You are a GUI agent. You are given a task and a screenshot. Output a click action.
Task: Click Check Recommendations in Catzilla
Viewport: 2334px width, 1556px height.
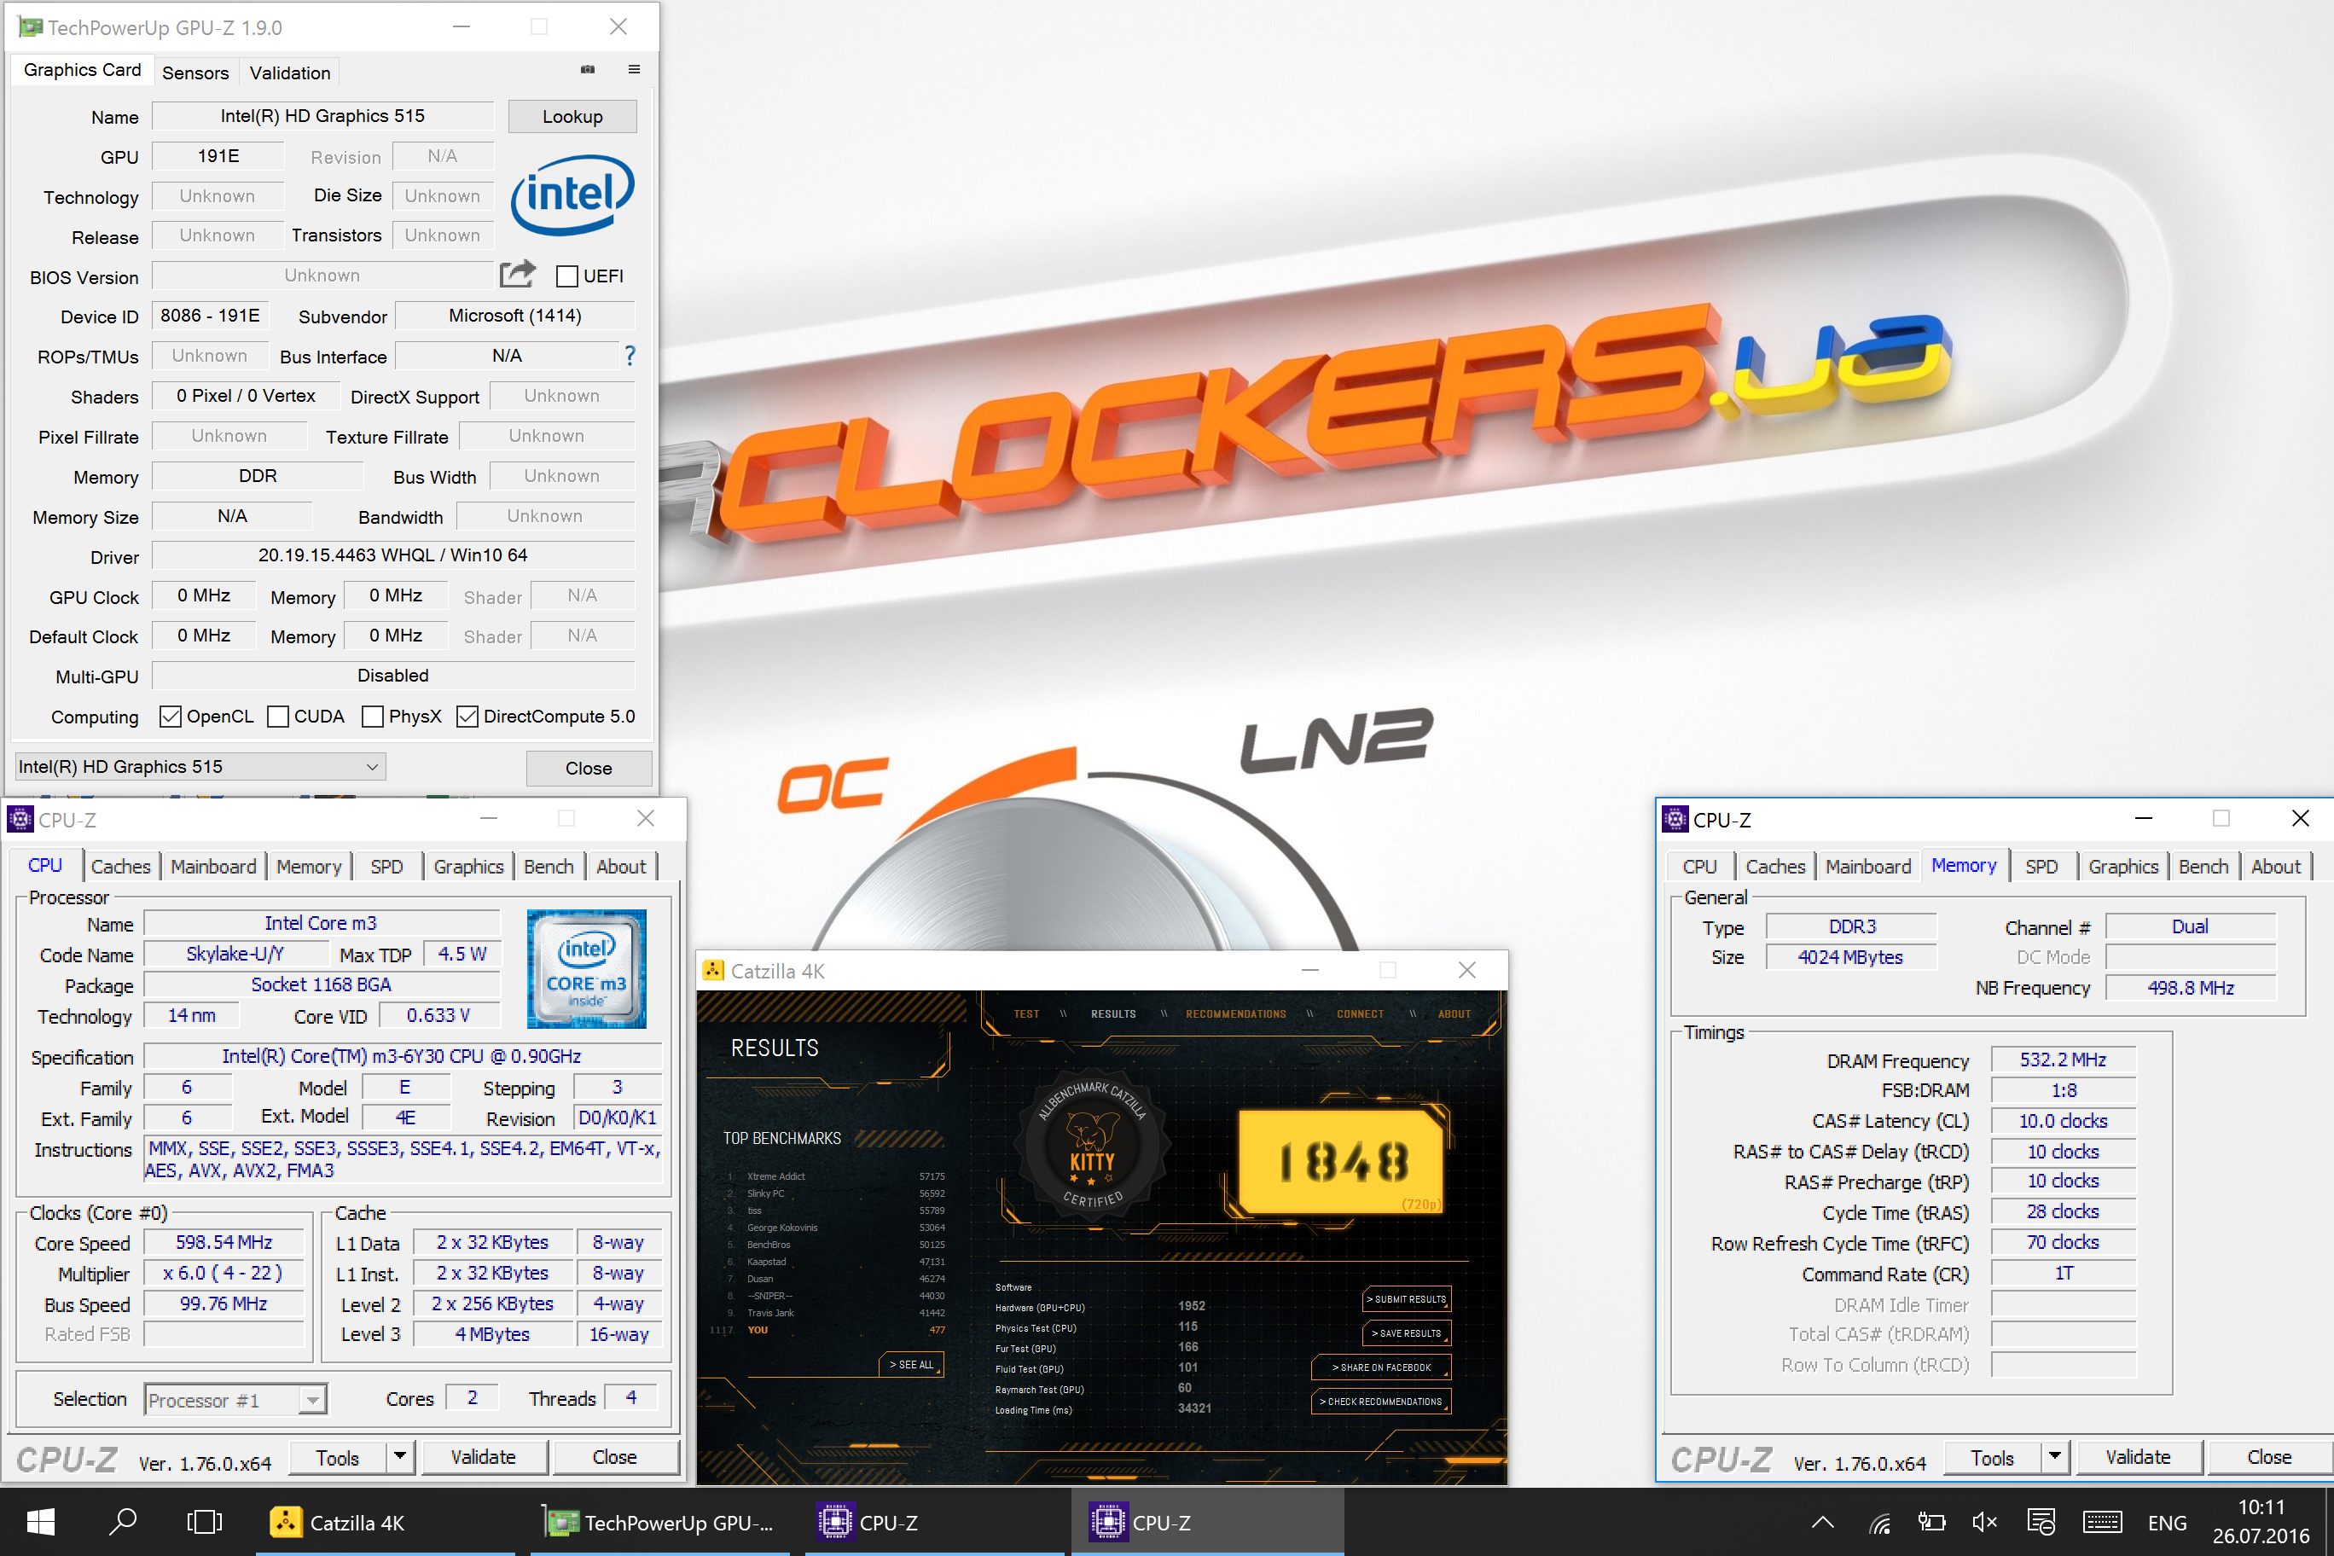click(x=1381, y=1402)
